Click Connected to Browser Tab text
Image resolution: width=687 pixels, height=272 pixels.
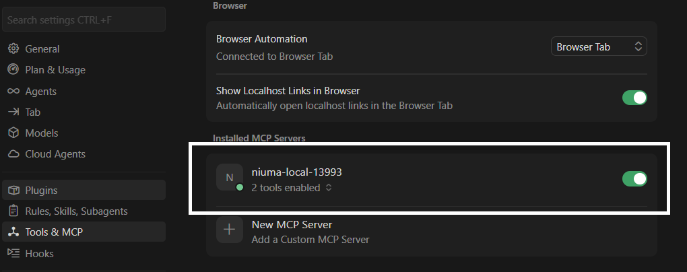tap(274, 57)
